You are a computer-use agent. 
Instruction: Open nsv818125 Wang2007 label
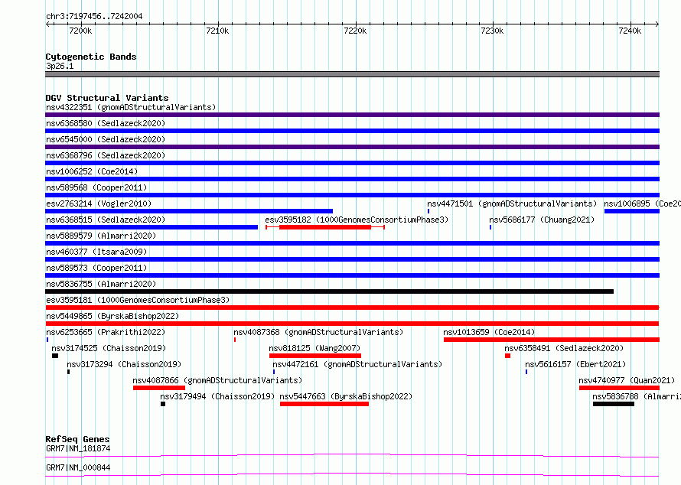pyautogui.click(x=314, y=348)
